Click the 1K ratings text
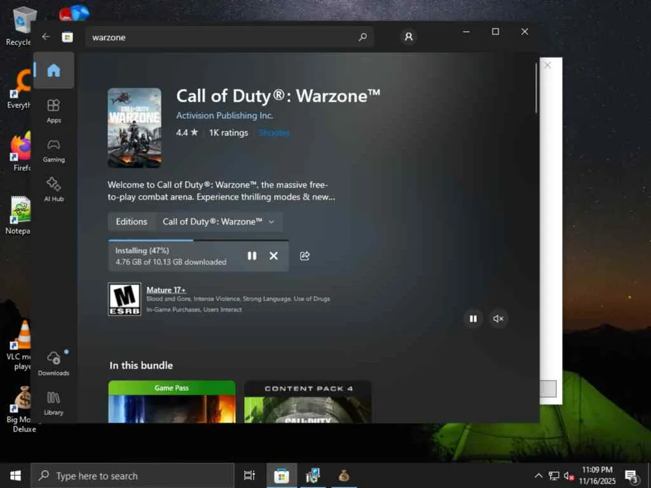The width and height of the screenshot is (651, 488). (228, 133)
